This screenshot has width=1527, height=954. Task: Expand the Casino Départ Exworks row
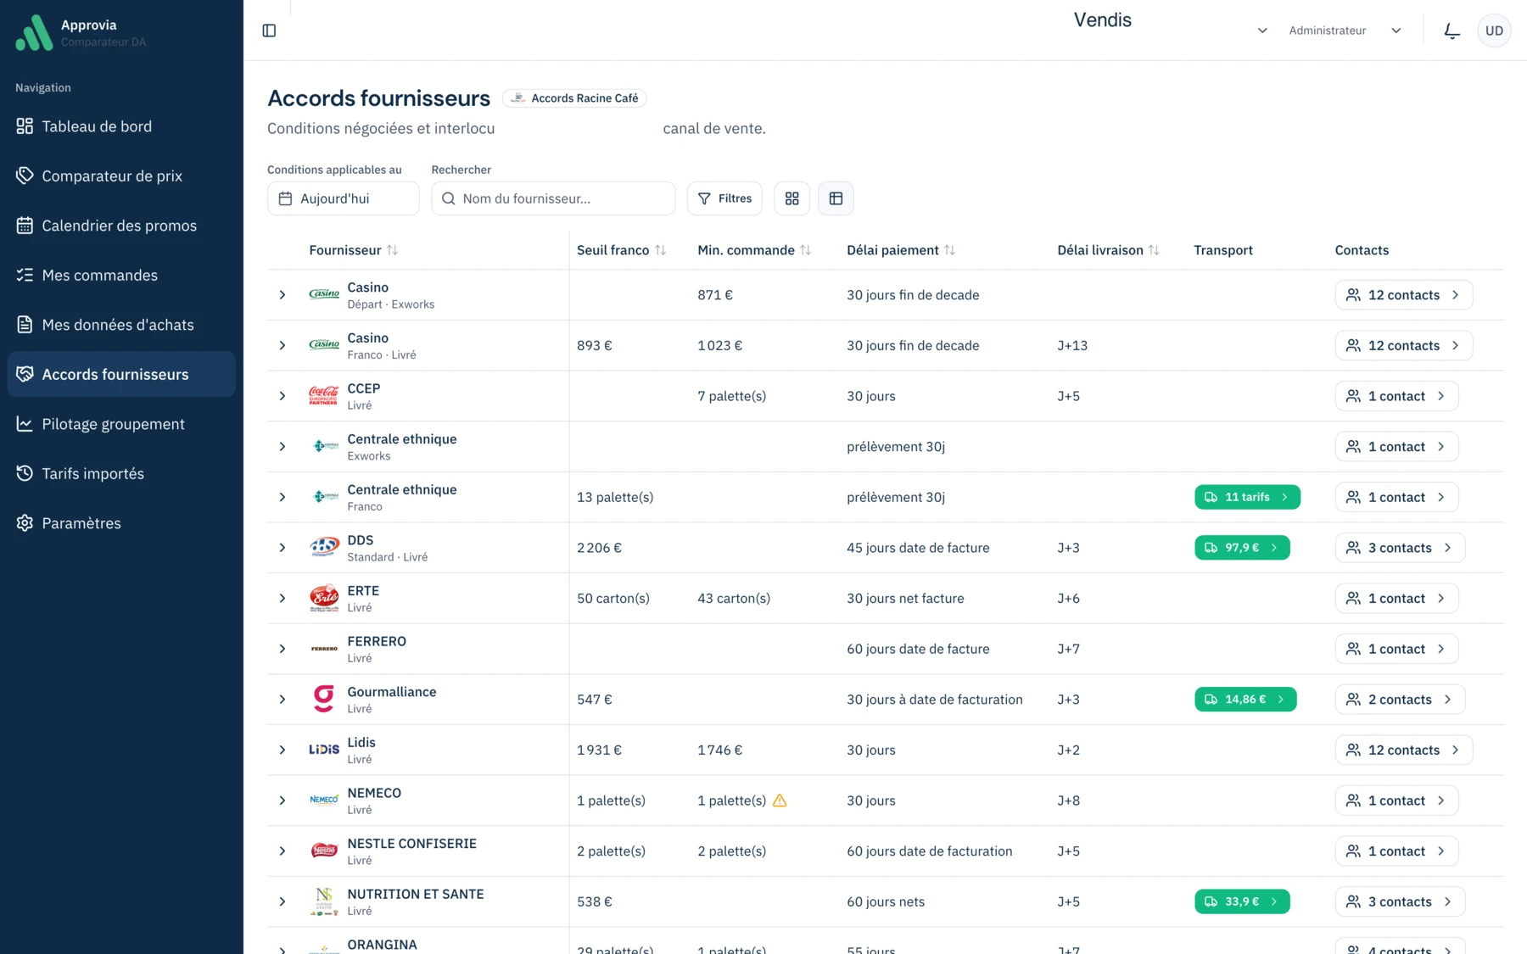point(282,295)
